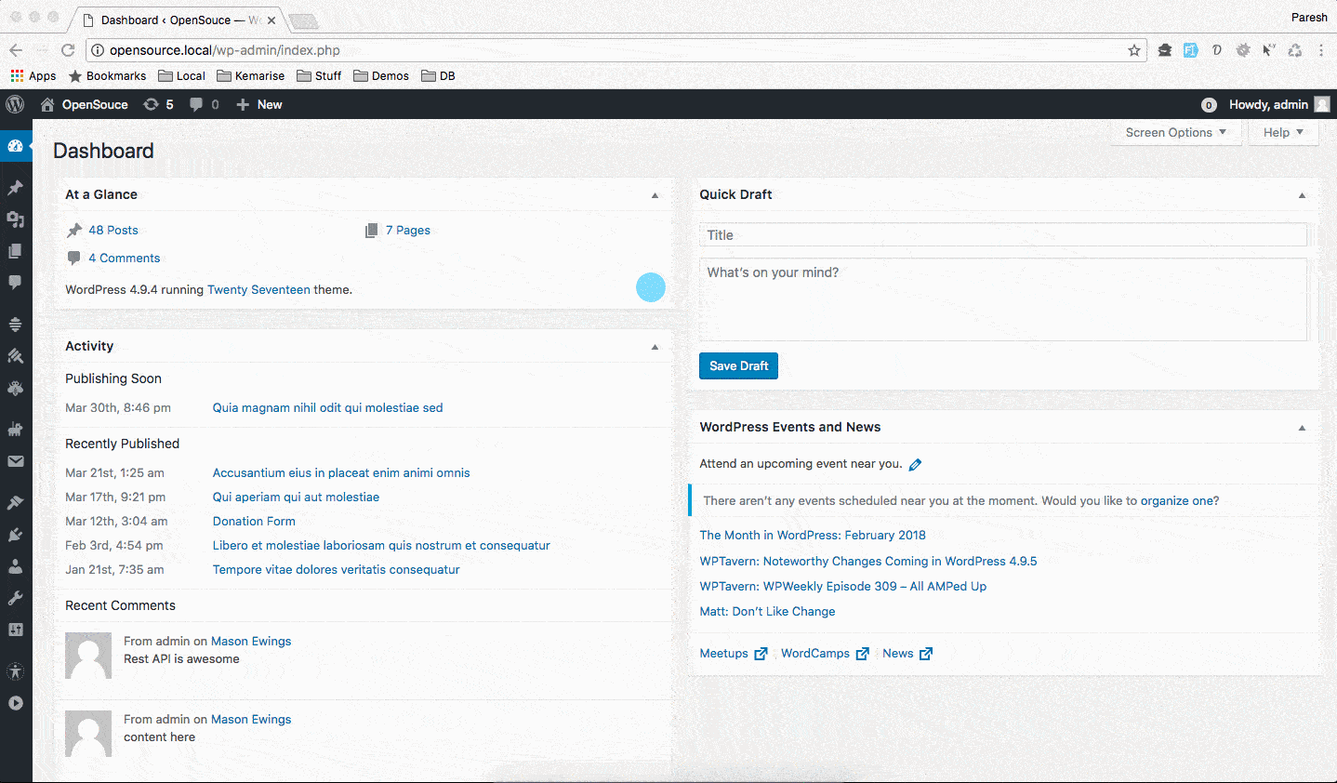Open the Howdy, admin account menu
The image size is (1337, 783).
pos(1279,104)
